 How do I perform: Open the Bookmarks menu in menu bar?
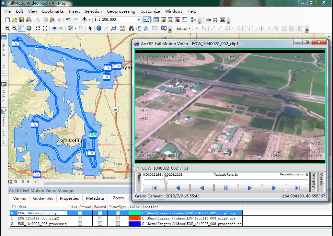click(53, 11)
